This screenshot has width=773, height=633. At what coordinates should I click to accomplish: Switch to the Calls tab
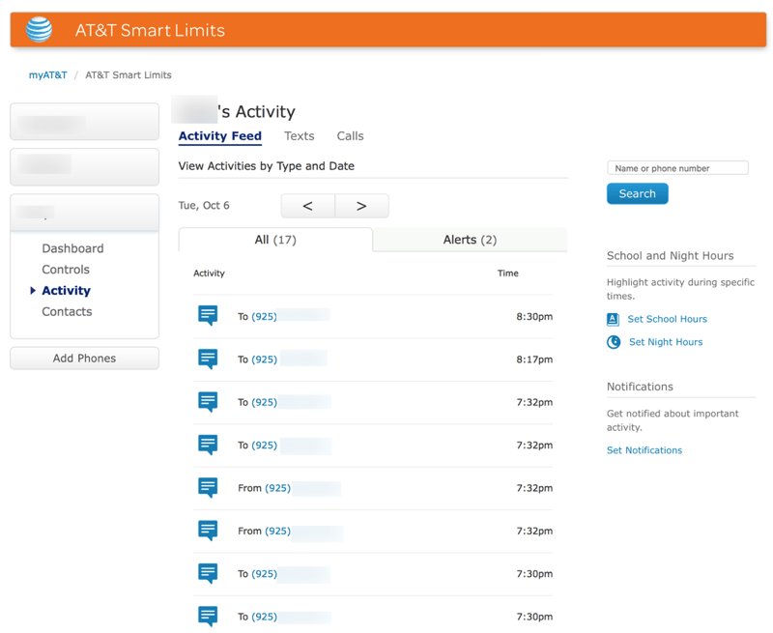350,136
